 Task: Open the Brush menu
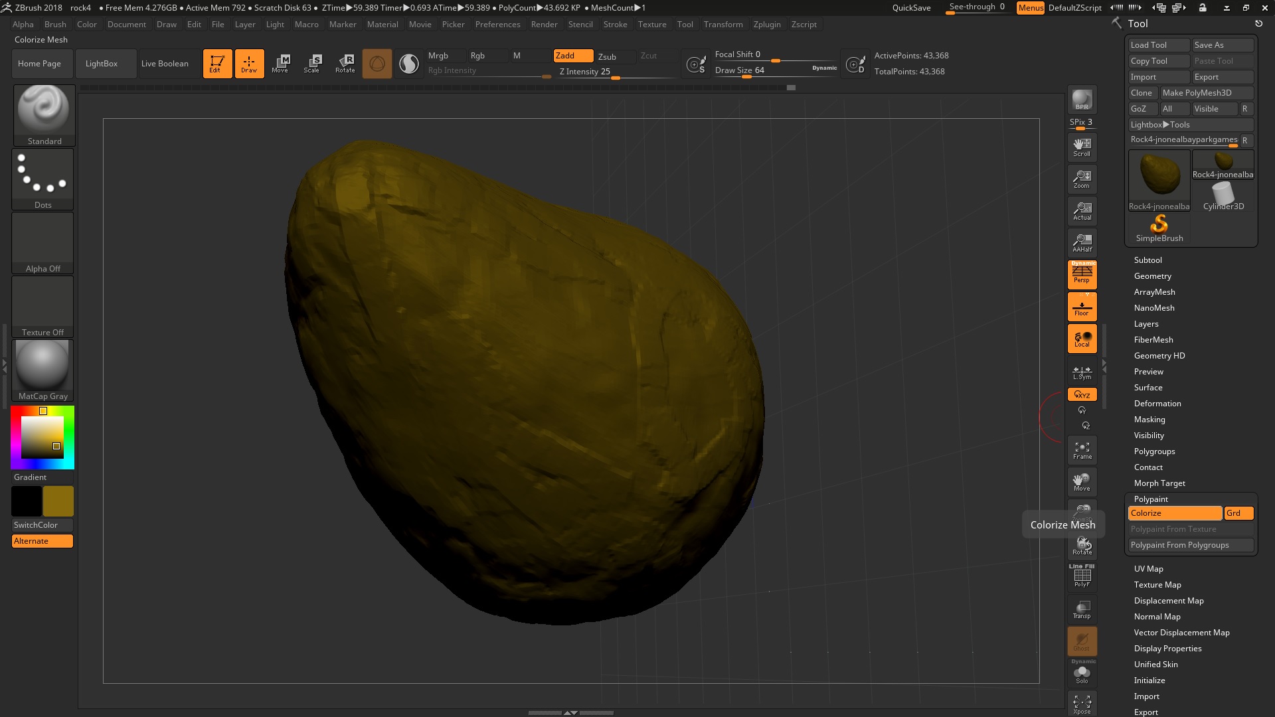click(55, 25)
